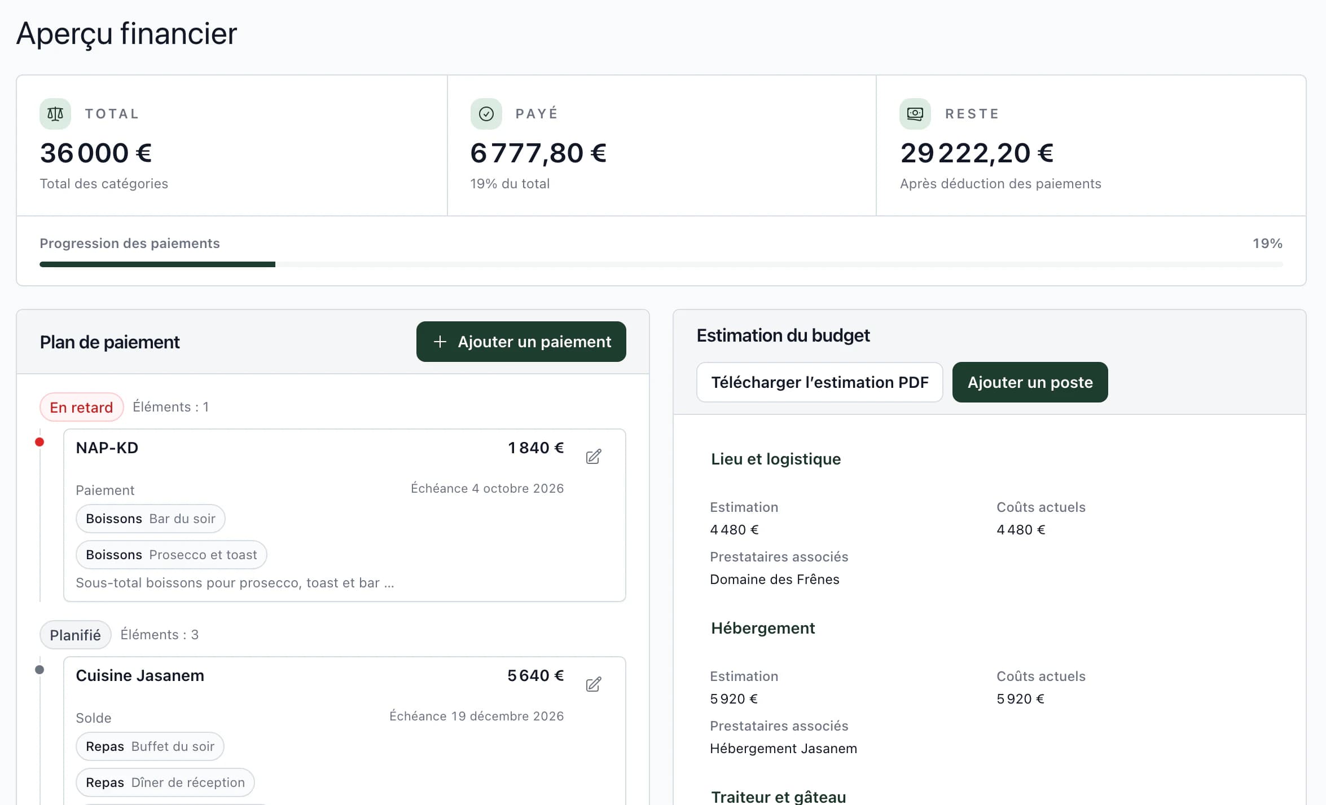Click the plus icon in Ajouter un paiement
1326x805 pixels.
click(440, 342)
